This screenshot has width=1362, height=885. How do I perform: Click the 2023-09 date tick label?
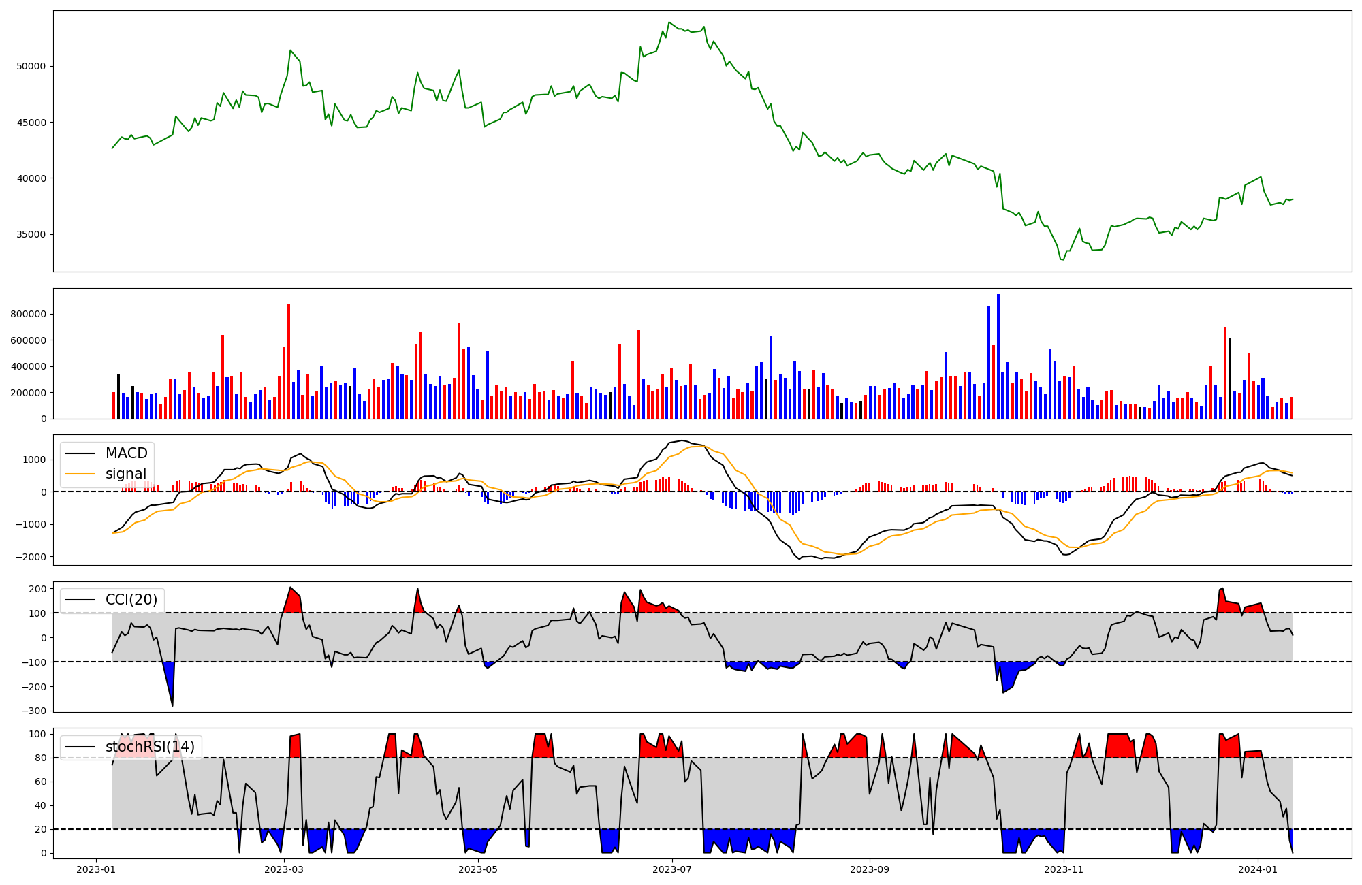coord(870,869)
